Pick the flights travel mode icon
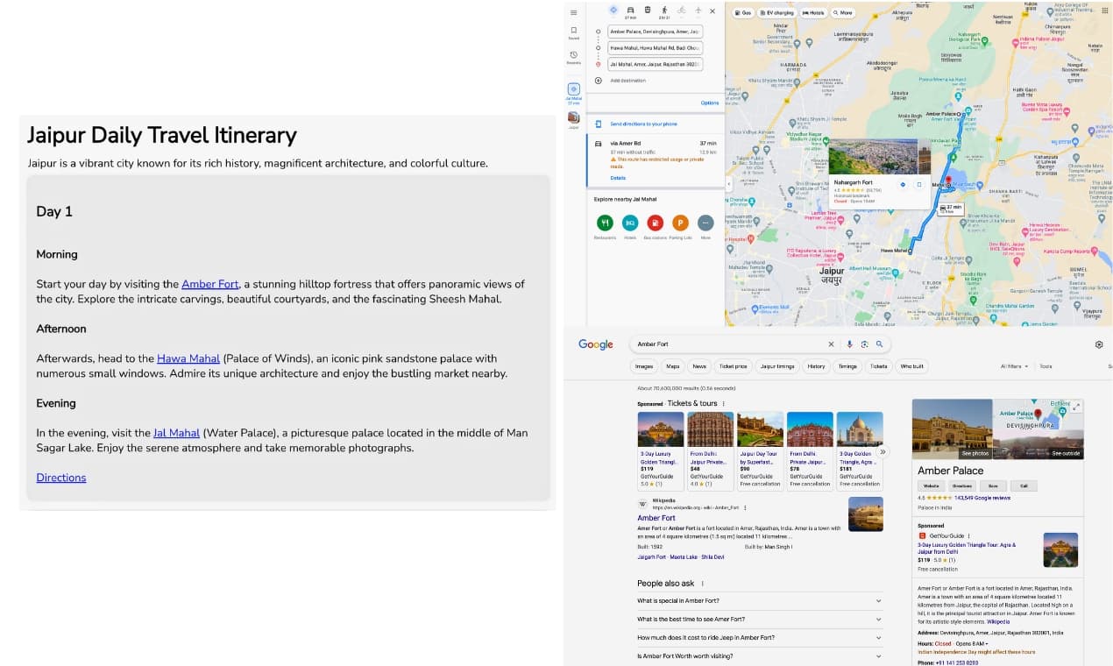Viewport: 1113px width, 666px height. click(698, 11)
